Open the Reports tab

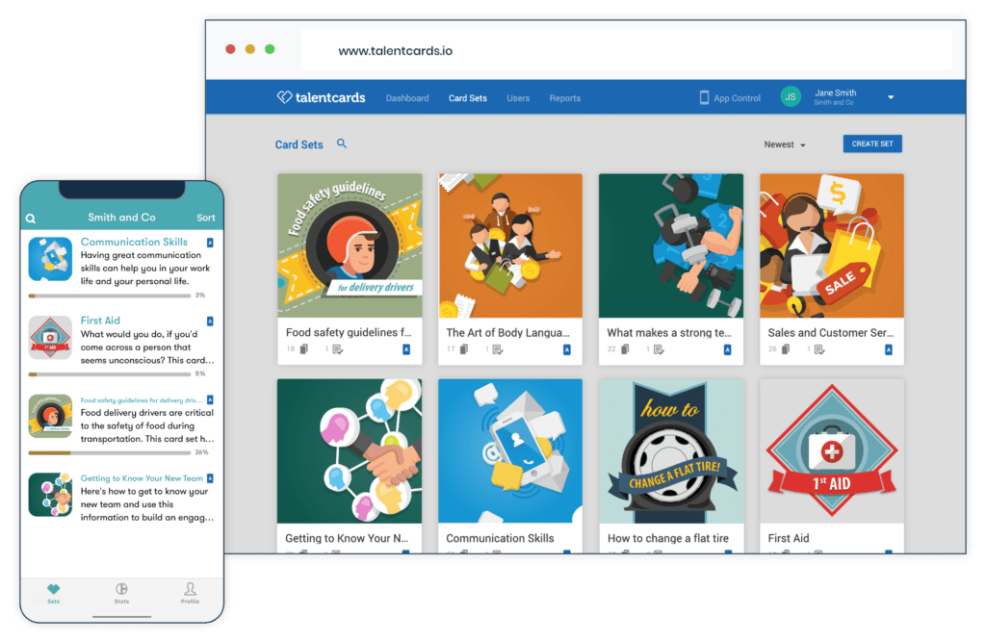(564, 98)
